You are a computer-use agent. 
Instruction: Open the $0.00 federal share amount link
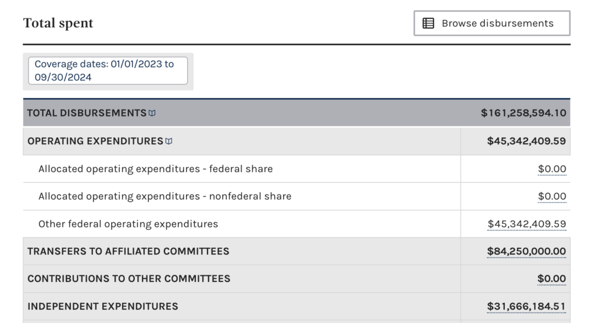coord(551,169)
